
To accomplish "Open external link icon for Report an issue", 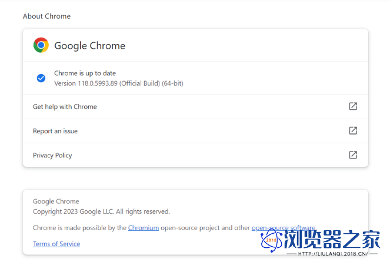I will click(353, 130).
